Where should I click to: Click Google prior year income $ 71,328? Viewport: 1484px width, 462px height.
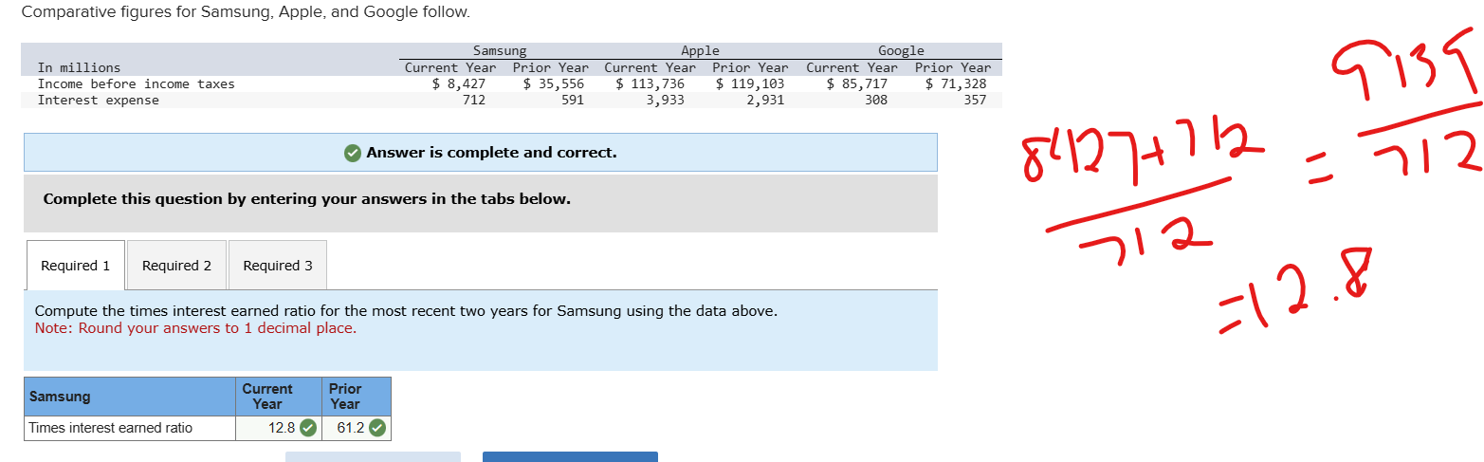pyautogui.click(x=956, y=83)
